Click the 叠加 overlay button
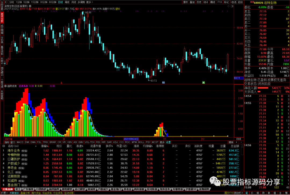 (192, 2)
